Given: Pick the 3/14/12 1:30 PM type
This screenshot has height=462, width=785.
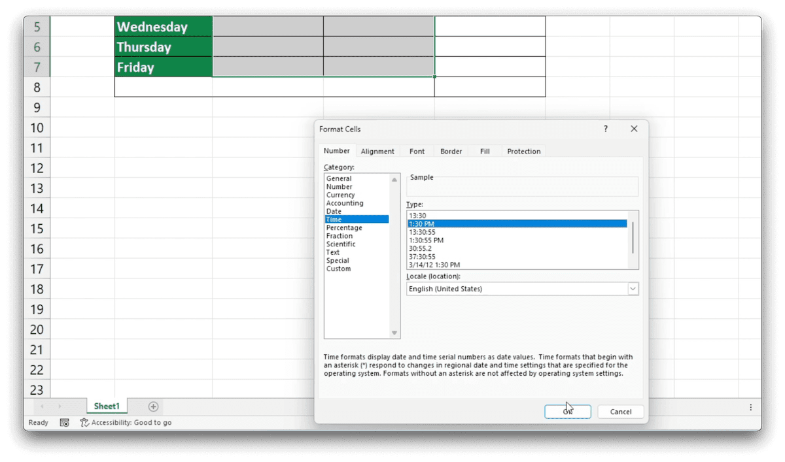Looking at the screenshot, I should [517, 265].
